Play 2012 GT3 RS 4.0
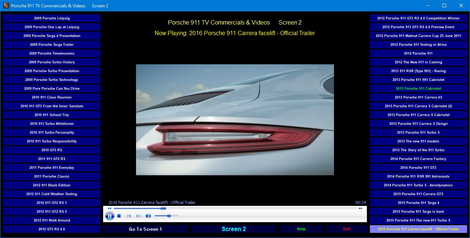 pos(52,229)
